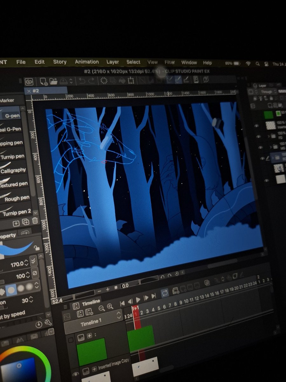Viewport: 286px width, 382px height.
Task: Toggle visibility eye of the FG folder layer
Action: tap(258, 137)
